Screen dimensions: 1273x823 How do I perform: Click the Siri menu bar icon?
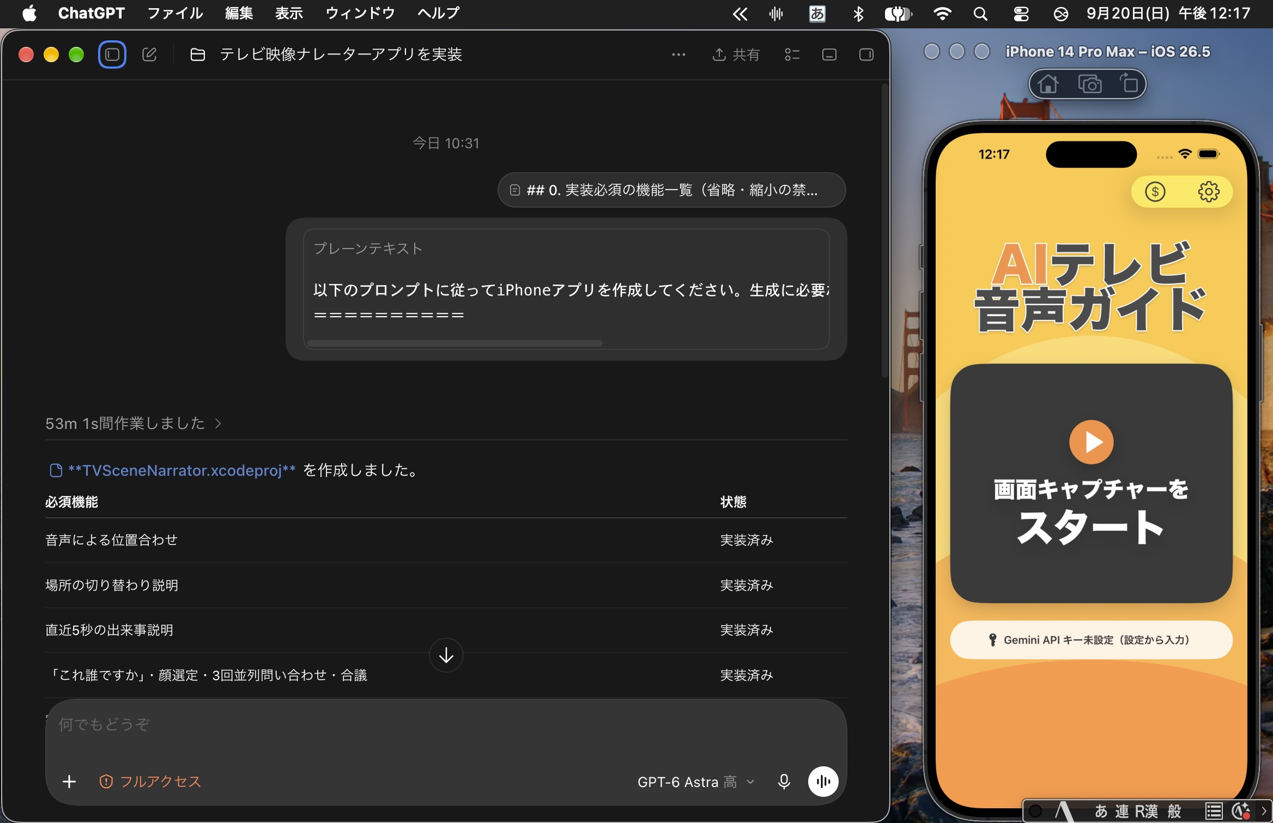[x=1060, y=14]
